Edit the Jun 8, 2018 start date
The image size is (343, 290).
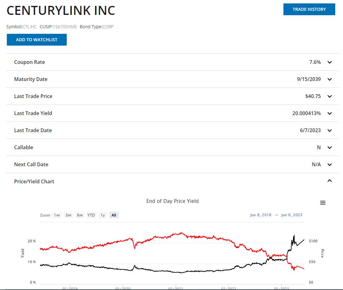[260, 215]
